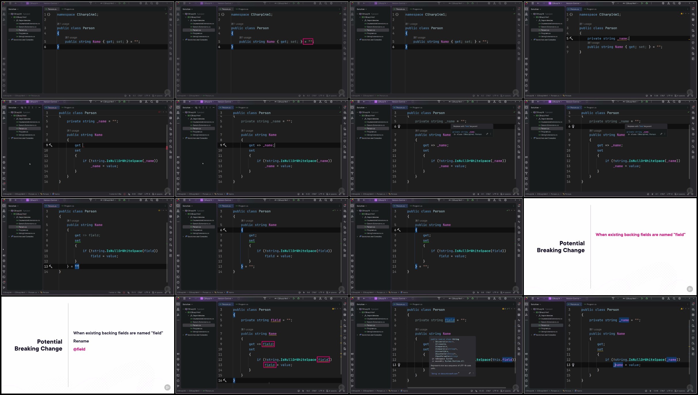The height and width of the screenshot is (395, 698).
Task: Toggle Services tool window in String tooltip frame
Action: 352,359
